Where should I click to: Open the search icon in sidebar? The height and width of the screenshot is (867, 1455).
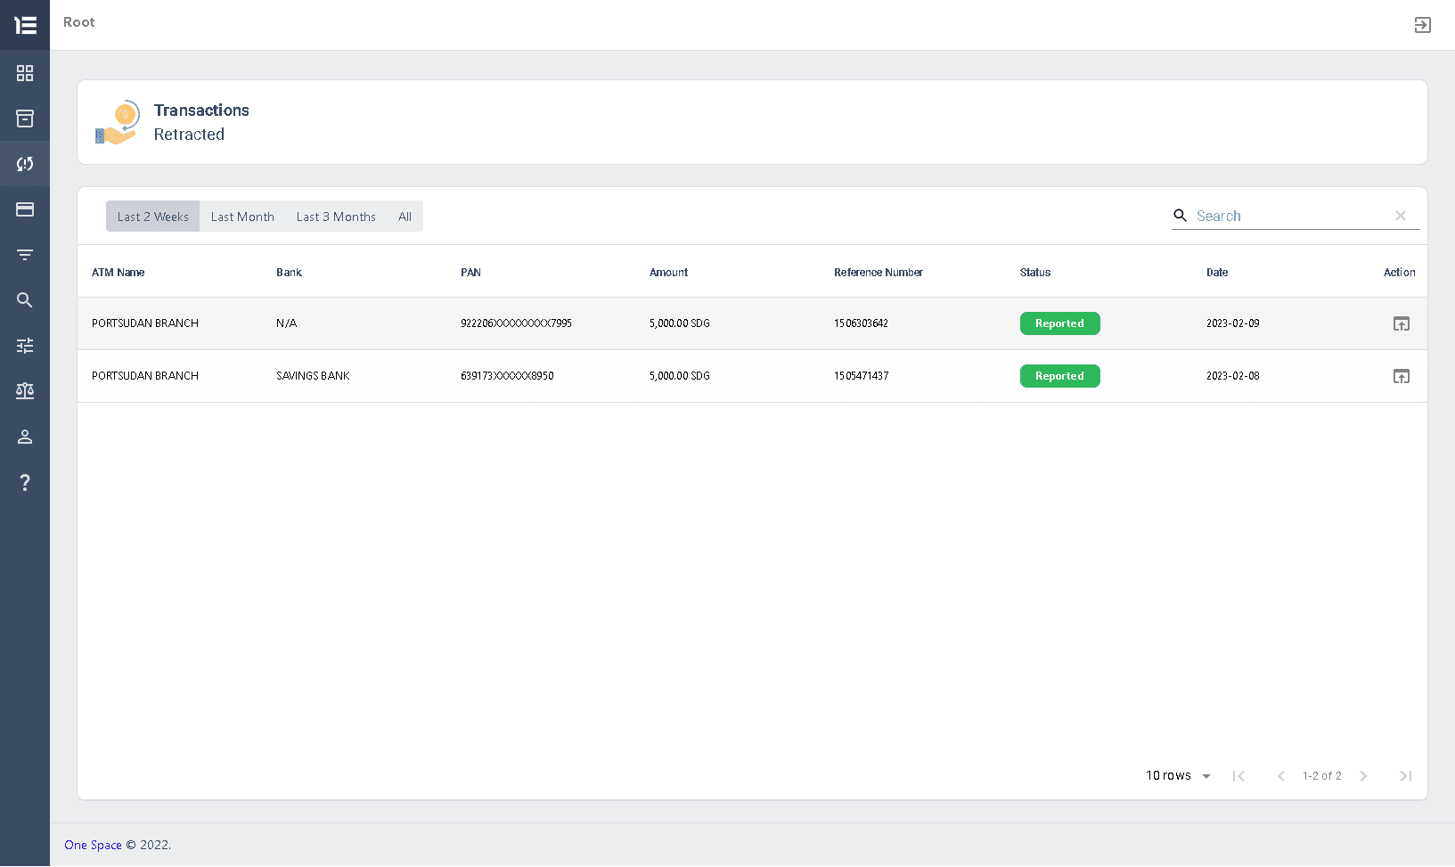point(25,300)
